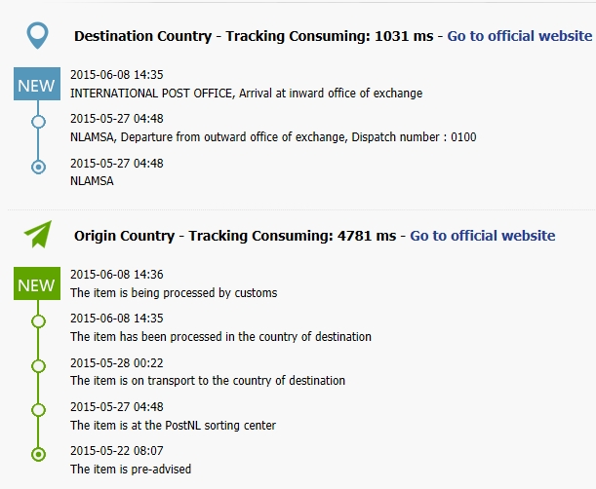Open destination country's Go to official website link
The height and width of the screenshot is (489, 596).
[520, 36]
